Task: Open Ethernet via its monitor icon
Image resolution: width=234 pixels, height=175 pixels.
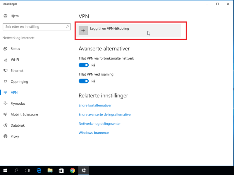Action: click(x=5, y=71)
